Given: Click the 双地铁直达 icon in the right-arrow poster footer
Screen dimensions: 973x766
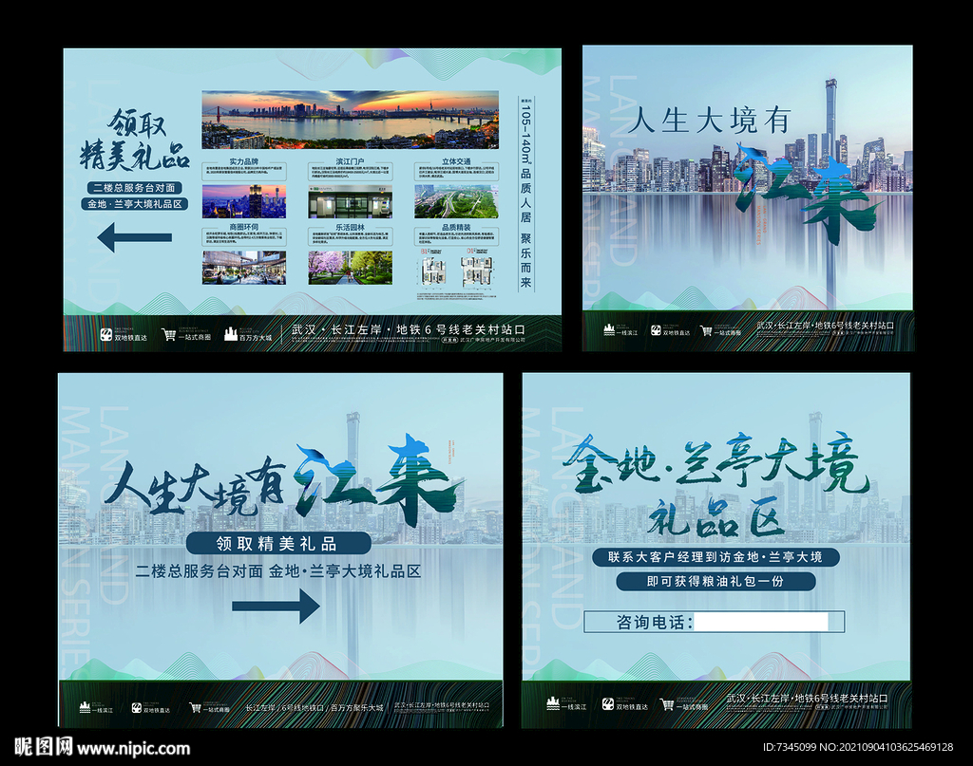Looking at the screenshot, I should point(137,707).
